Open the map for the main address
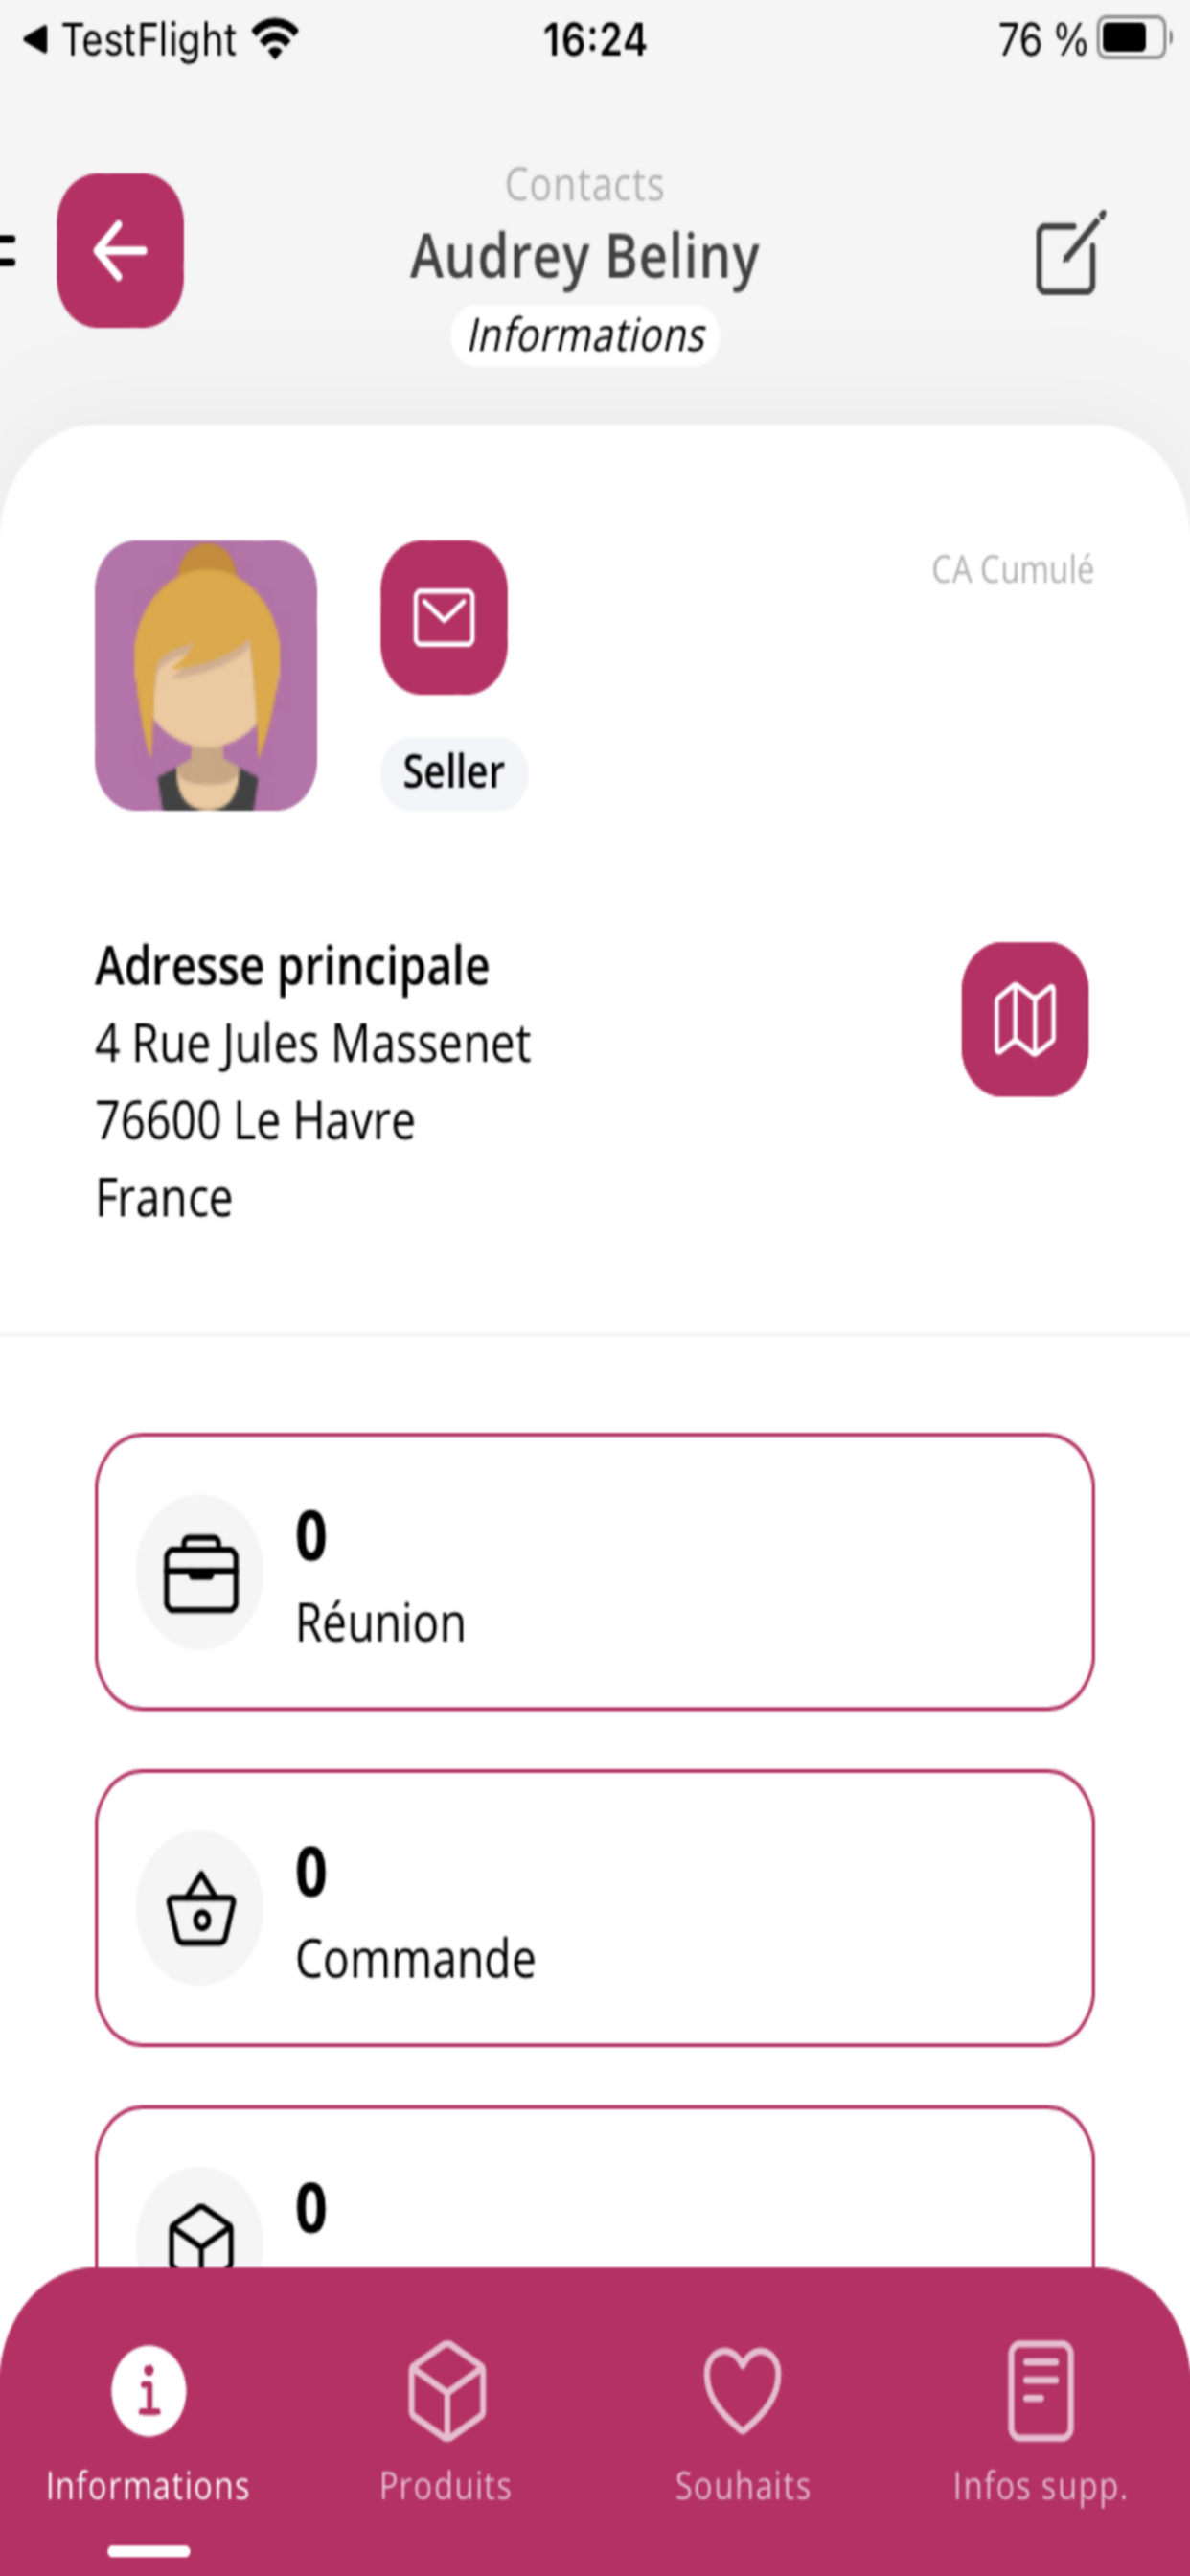The width and height of the screenshot is (1190, 2576). click(1025, 1019)
